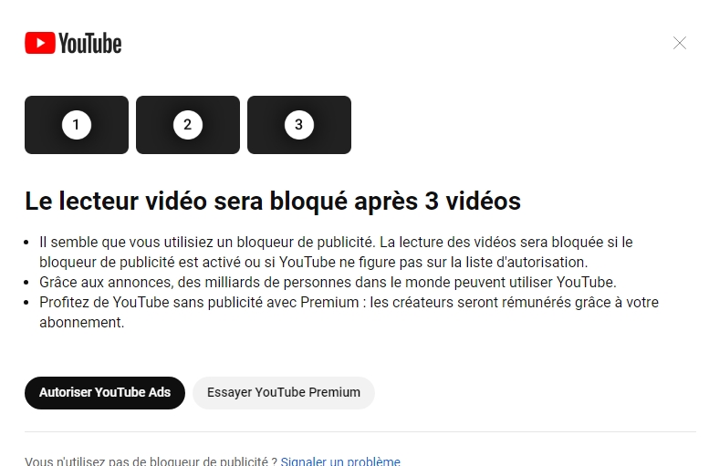This screenshot has height=466, width=709.
Task: Click the white circle numbered 1
Action: tap(77, 125)
